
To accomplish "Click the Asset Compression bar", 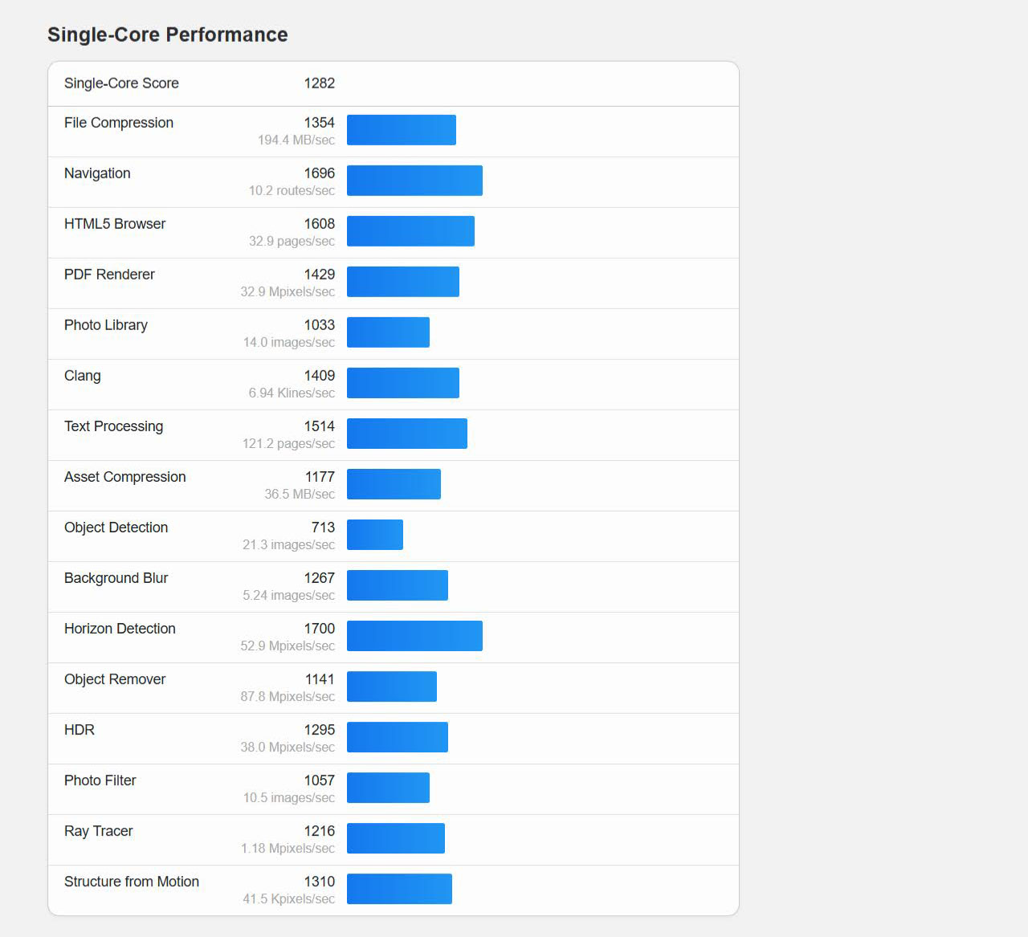I will click(394, 484).
